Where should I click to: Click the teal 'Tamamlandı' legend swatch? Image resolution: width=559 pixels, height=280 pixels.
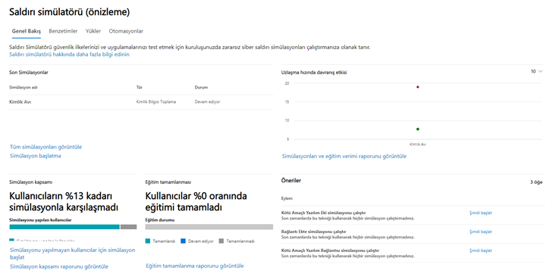(148, 241)
